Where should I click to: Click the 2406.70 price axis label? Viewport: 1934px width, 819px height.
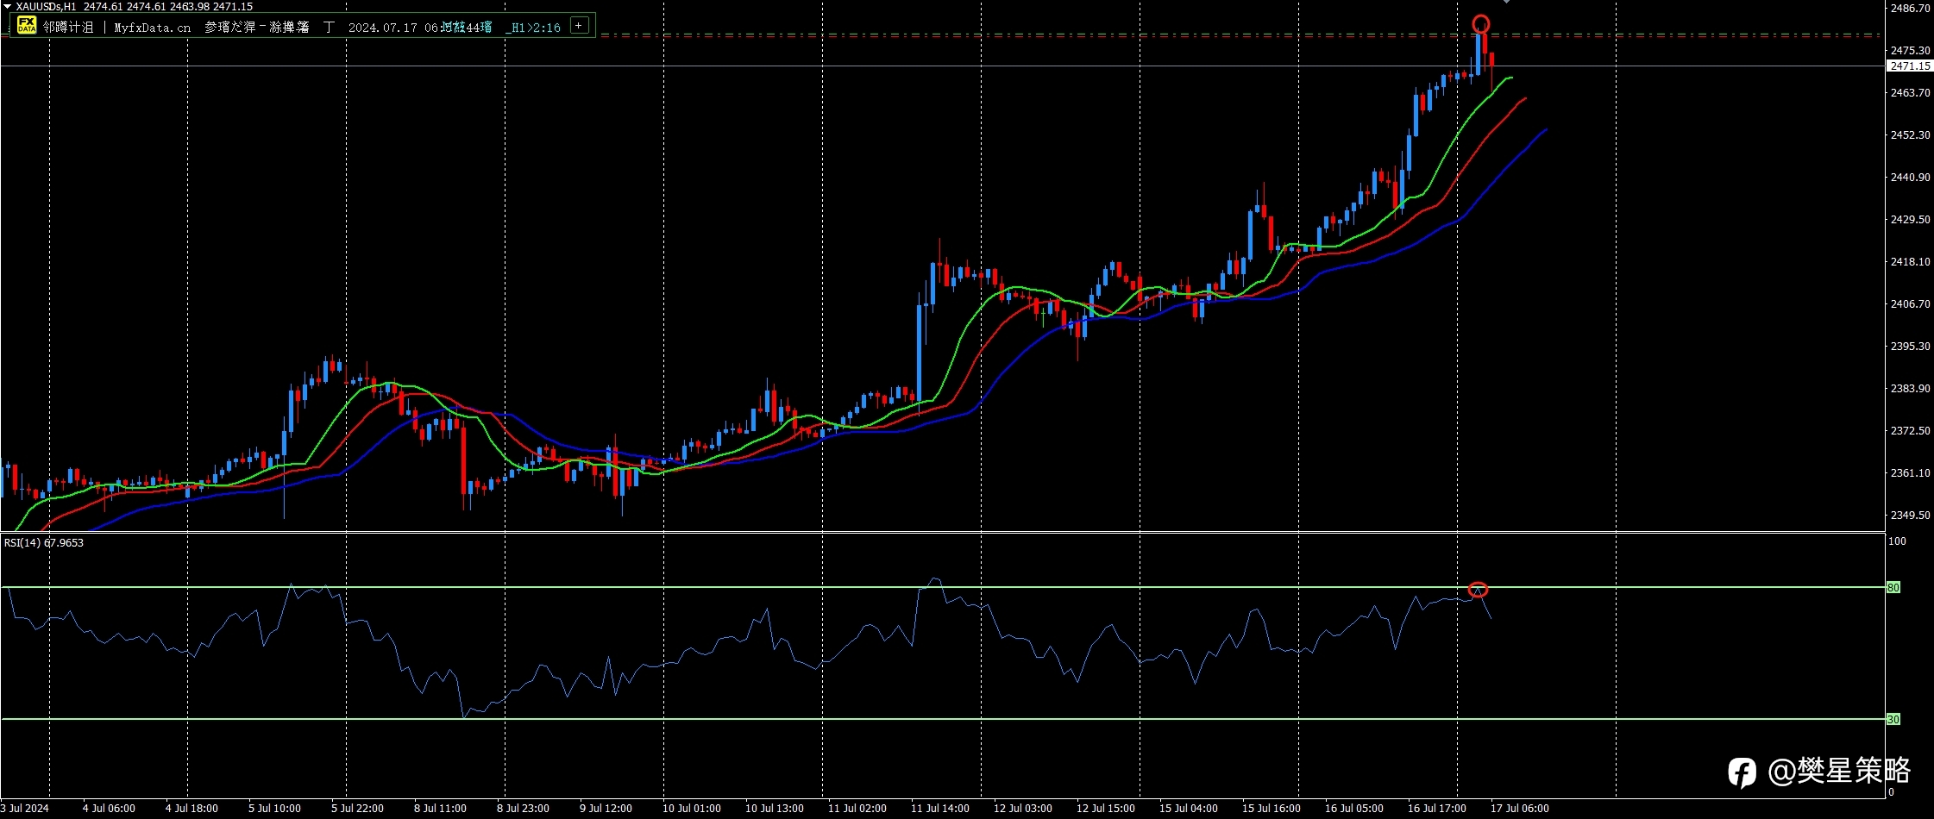(1910, 304)
